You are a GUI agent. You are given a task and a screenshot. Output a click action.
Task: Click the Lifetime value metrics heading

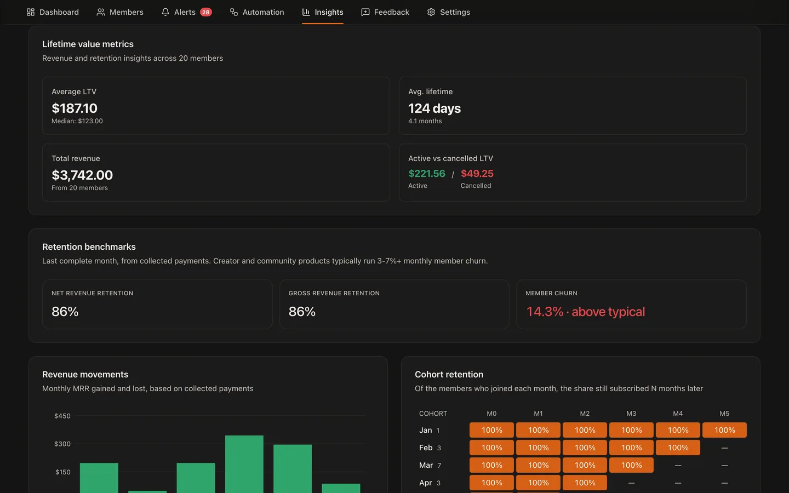(88, 44)
